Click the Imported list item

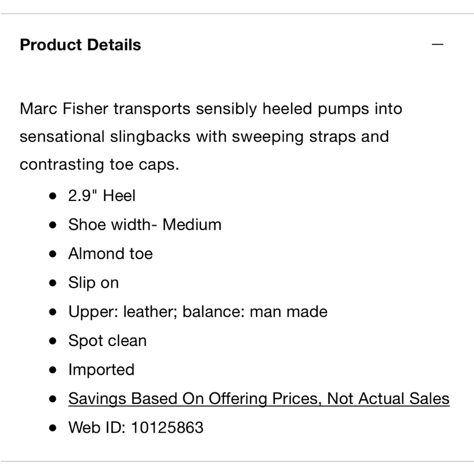101,370
